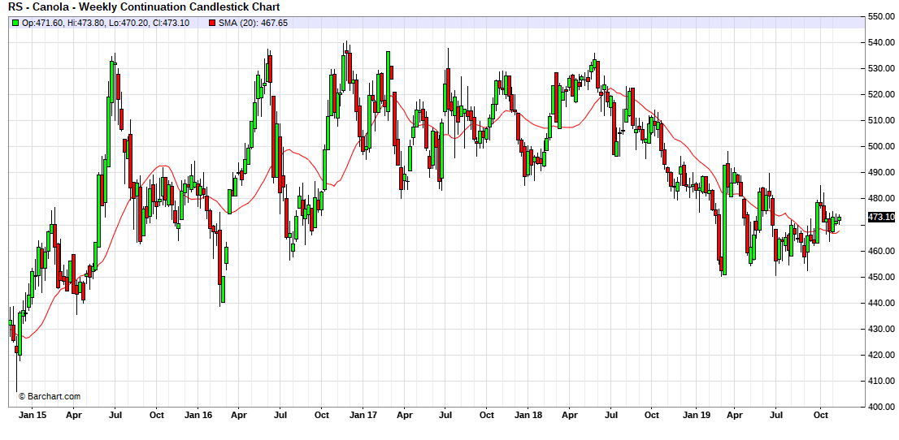The image size is (899, 440).
Task: Click the 400.00 price axis label
Action: click(x=882, y=408)
